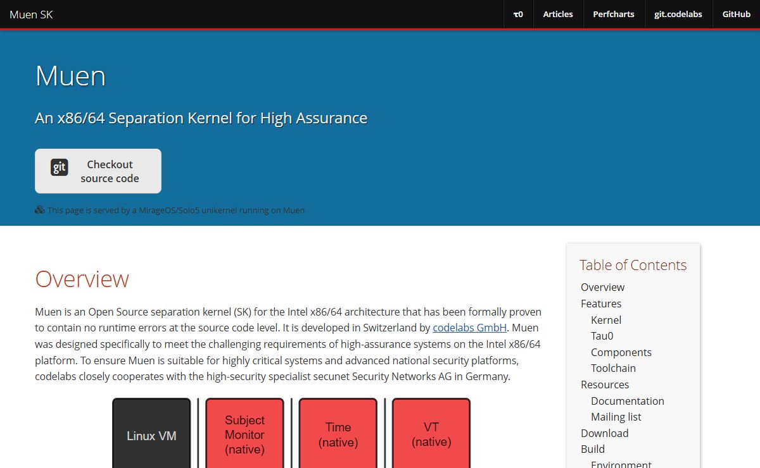Screen dimensions: 760x468
Task: Go to Components in Table of Contents
Action: 621,352
